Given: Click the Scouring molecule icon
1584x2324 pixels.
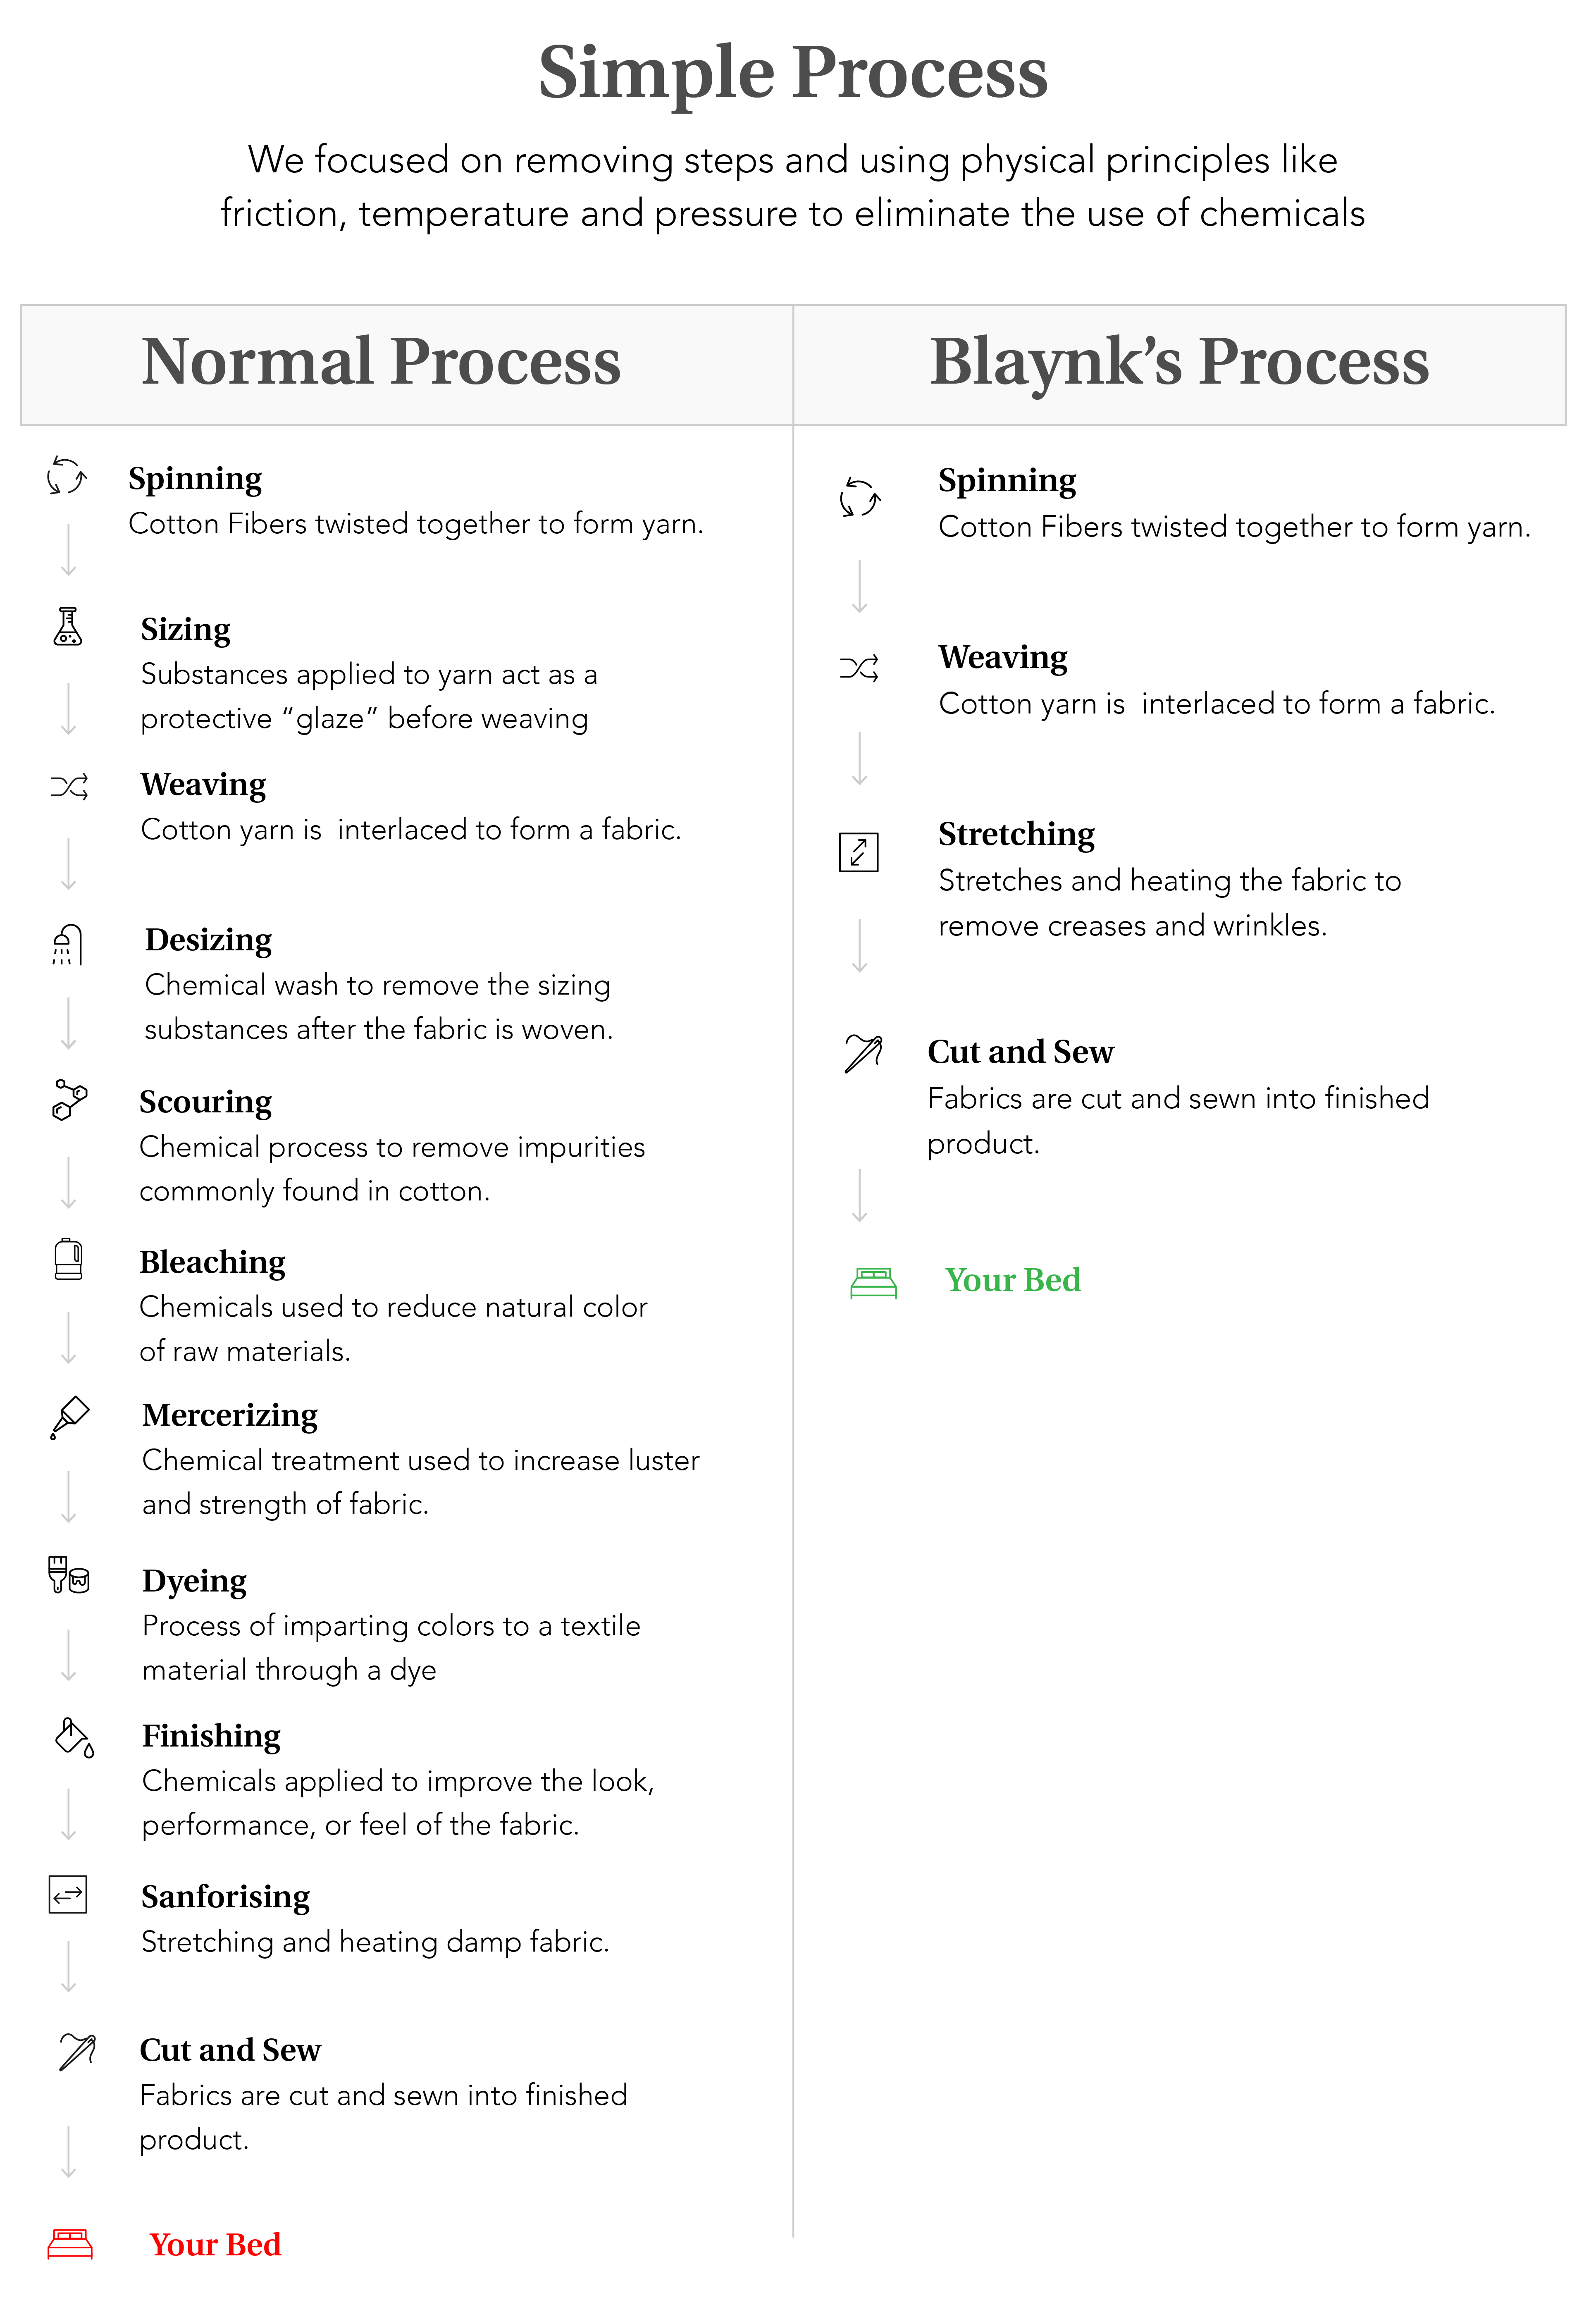Looking at the screenshot, I should click(x=69, y=1099).
